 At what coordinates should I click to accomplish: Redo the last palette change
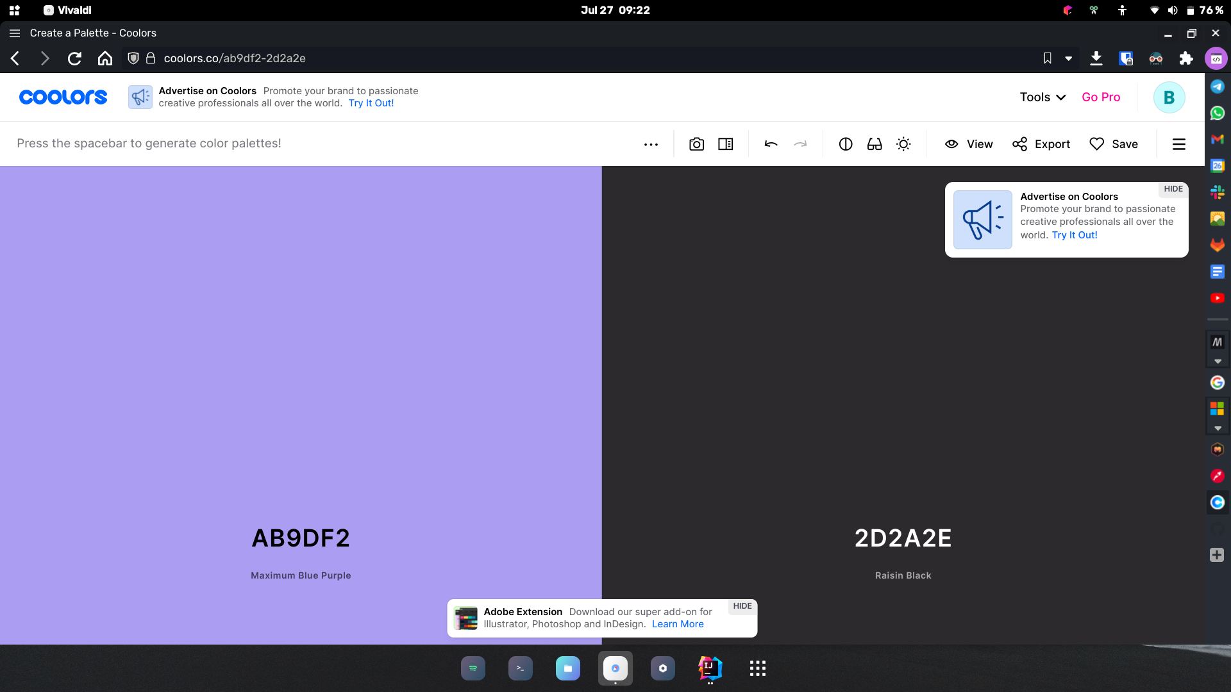[x=800, y=144]
